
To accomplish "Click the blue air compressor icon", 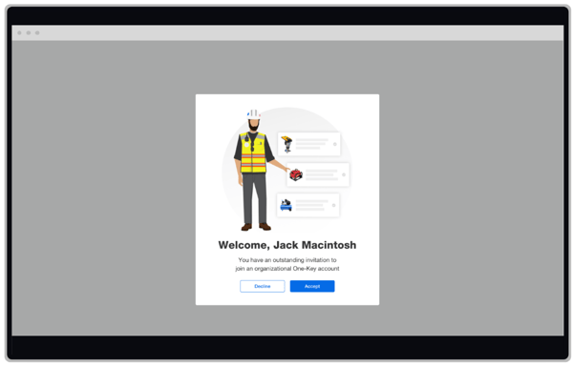I will coord(286,205).
